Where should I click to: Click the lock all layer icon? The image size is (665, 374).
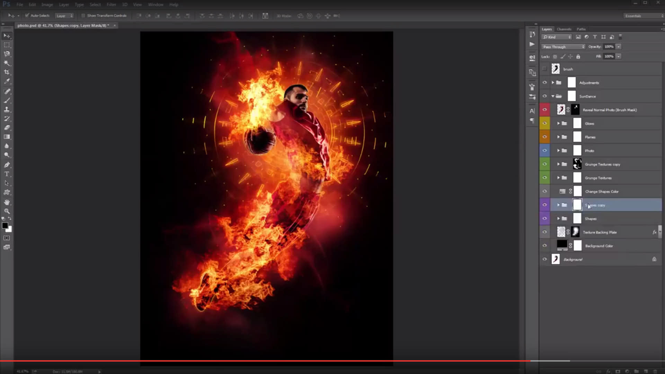(578, 56)
